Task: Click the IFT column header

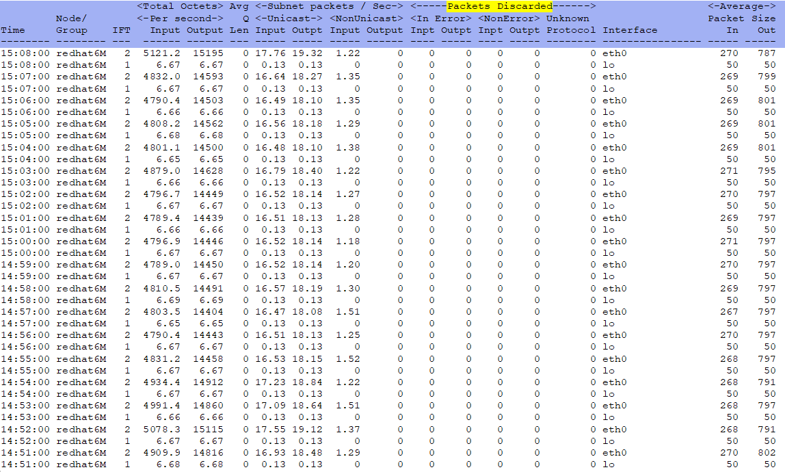Action: 121,30
